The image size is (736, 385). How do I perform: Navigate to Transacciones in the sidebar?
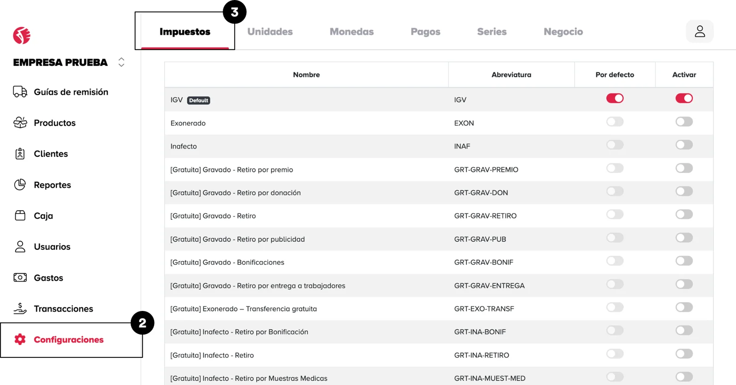(63, 309)
